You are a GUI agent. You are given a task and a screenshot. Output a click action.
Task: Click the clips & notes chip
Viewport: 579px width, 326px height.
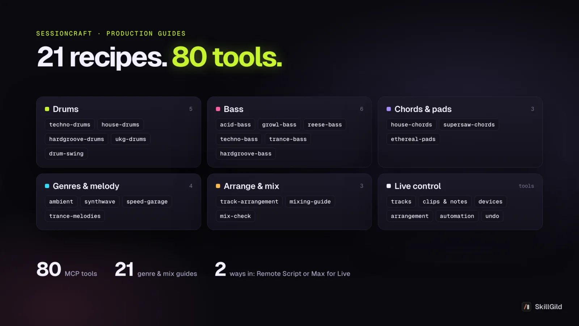pyautogui.click(x=445, y=201)
